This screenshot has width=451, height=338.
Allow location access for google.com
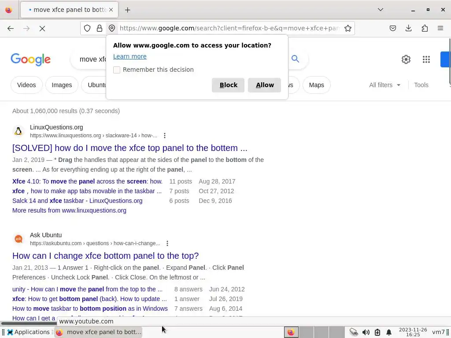tap(264, 85)
